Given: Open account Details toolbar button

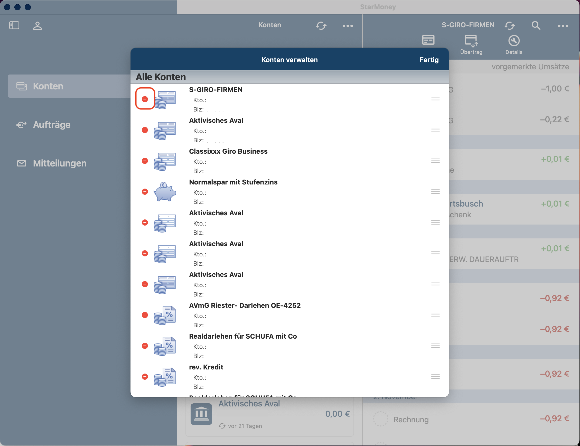Looking at the screenshot, I should coord(514,45).
